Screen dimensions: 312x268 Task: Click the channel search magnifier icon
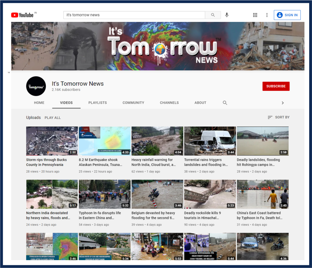tap(225, 103)
